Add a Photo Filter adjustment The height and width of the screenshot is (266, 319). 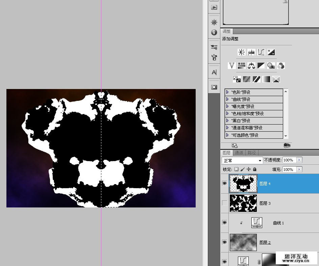[x=271, y=66]
